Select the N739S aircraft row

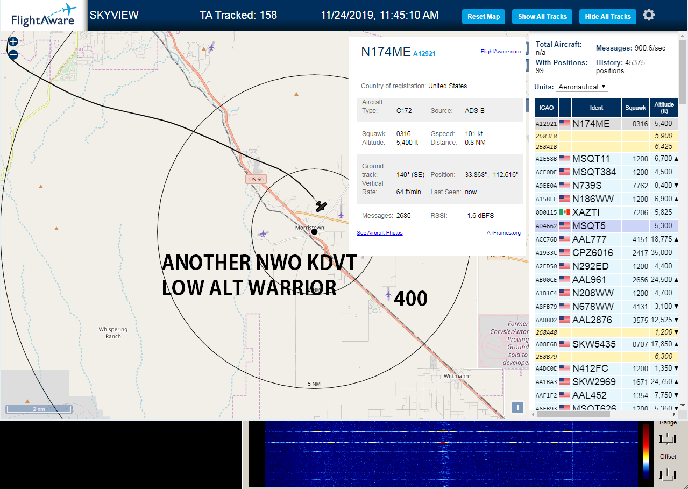point(607,186)
